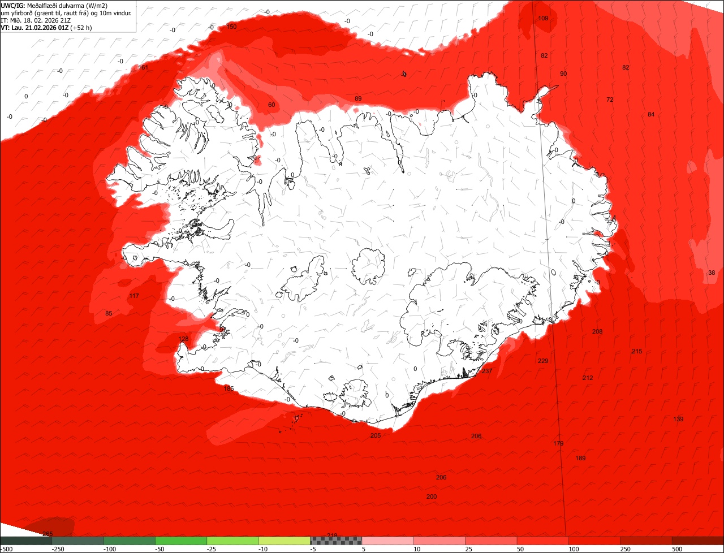The width and height of the screenshot is (724, 553).
Task: Click the -10 legend scale label
Action: click(x=264, y=549)
